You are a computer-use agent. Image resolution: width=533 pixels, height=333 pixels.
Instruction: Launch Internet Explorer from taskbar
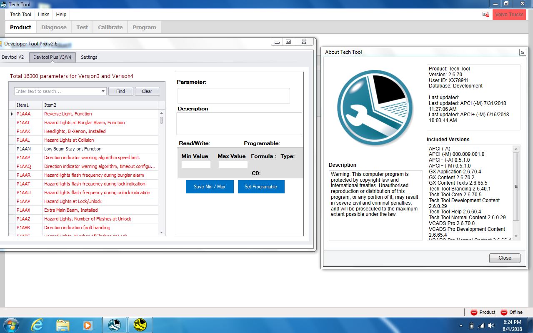point(37,325)
